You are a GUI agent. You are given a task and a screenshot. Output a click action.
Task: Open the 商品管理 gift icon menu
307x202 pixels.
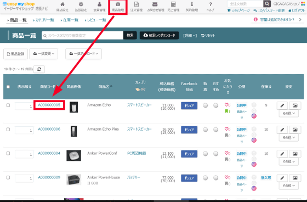pyautogui.click(x=118, y=7)
